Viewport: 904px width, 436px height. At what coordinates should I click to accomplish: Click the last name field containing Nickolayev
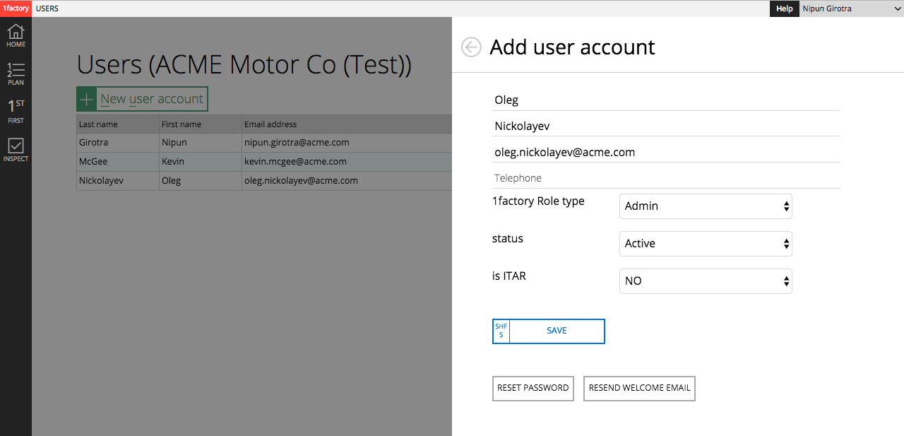[666, 126]
